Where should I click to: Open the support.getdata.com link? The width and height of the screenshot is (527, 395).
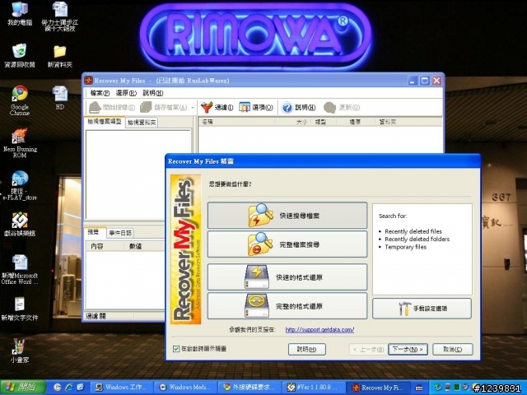pyautogui.click(x=319, y=329)
